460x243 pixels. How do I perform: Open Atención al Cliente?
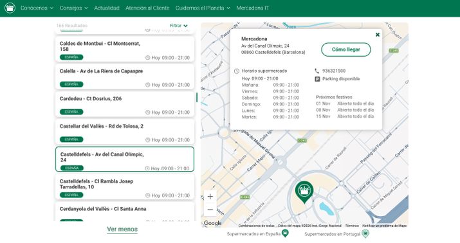point(147,8)
